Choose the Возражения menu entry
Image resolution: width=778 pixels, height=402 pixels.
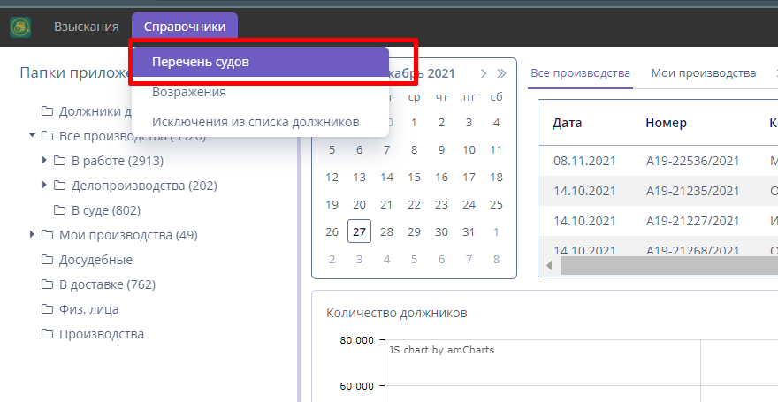(x=189, y=92)
